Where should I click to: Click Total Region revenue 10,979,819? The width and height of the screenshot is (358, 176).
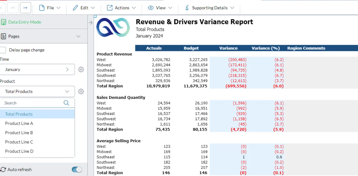point(158,86)
